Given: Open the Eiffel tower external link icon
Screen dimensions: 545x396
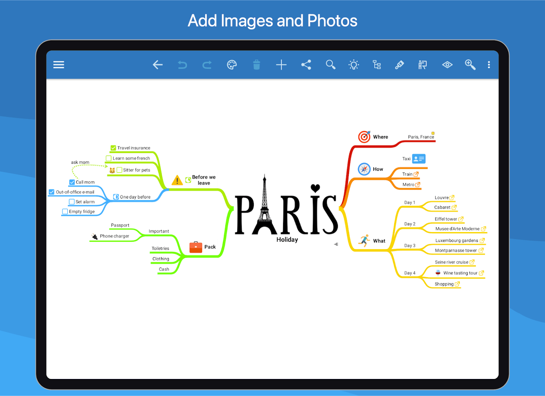Looking at the screenshot, I should pyautogui.click(x=461, y=219).
